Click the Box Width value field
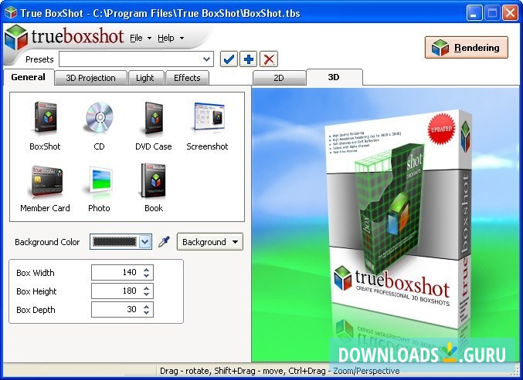 coord(122,273)
